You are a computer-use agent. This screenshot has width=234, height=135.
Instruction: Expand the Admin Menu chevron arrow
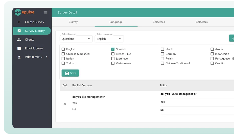pos(47,57)
